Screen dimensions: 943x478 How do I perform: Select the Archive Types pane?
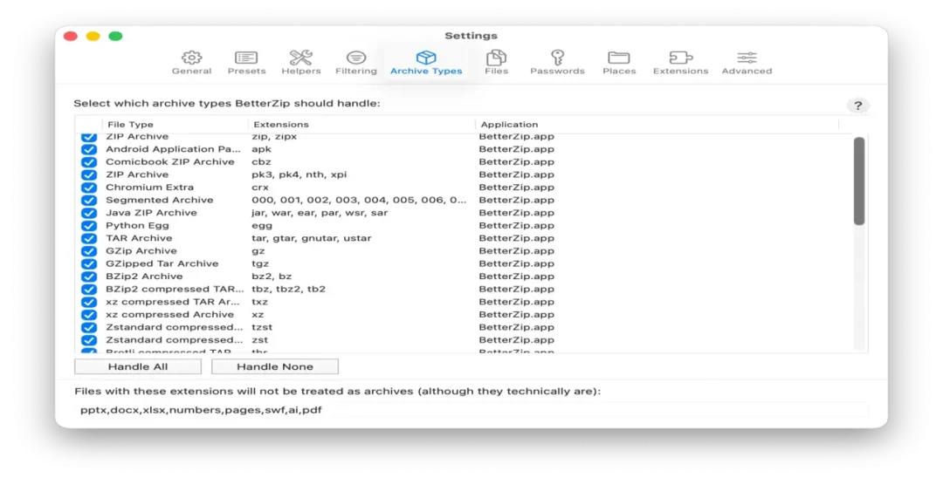[426, 63]
